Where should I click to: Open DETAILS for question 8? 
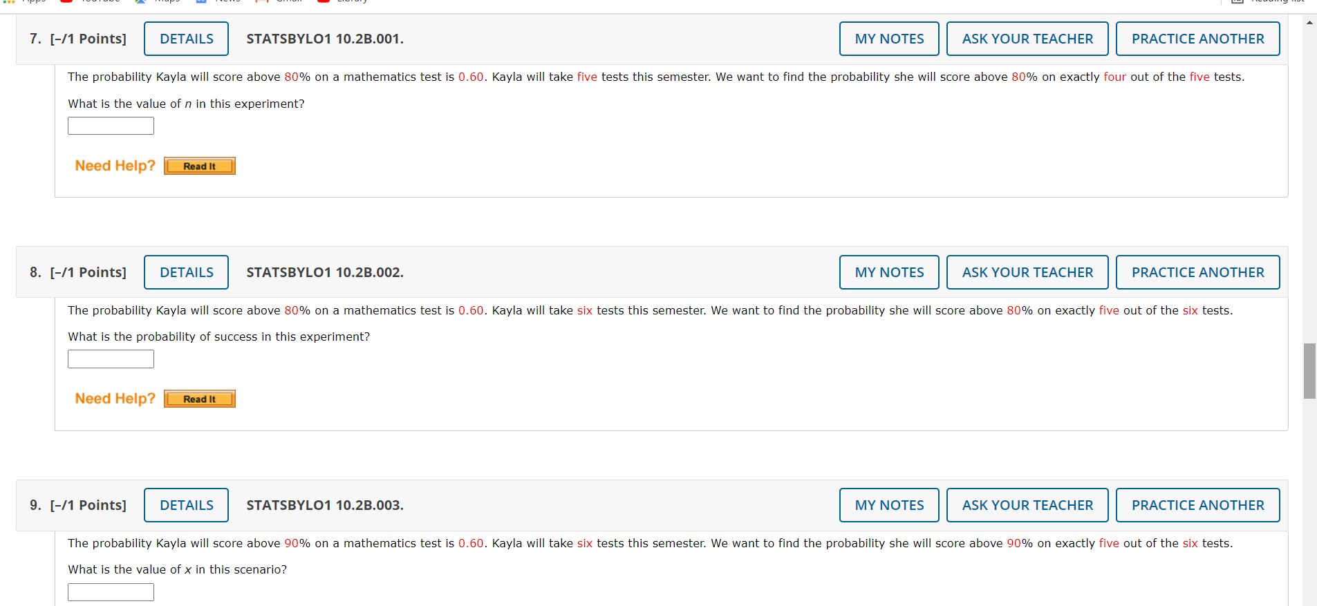click(186, 272)
